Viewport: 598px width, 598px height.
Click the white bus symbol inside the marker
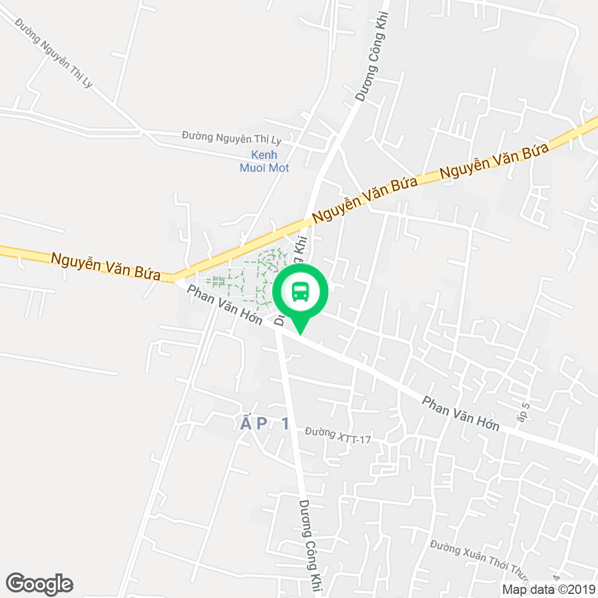tap(301, 292)
